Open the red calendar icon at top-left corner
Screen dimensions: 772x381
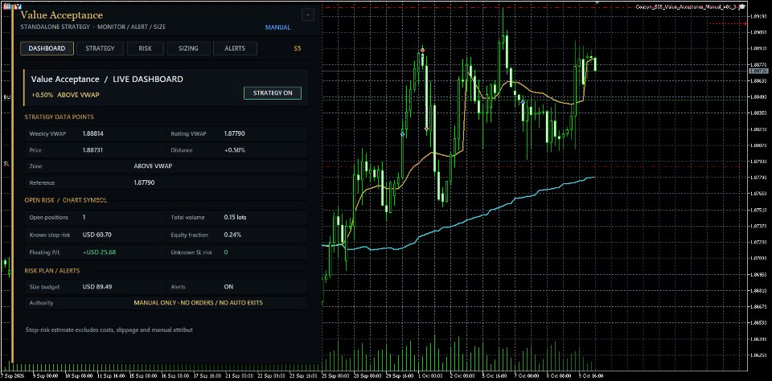[6, 7]
